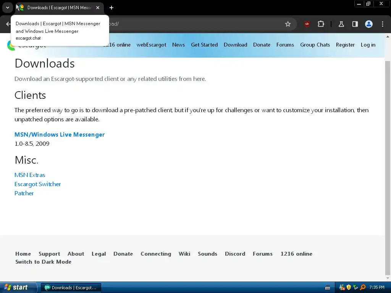
Task: Open the Discord footer link
Action: tap(235, 254)
